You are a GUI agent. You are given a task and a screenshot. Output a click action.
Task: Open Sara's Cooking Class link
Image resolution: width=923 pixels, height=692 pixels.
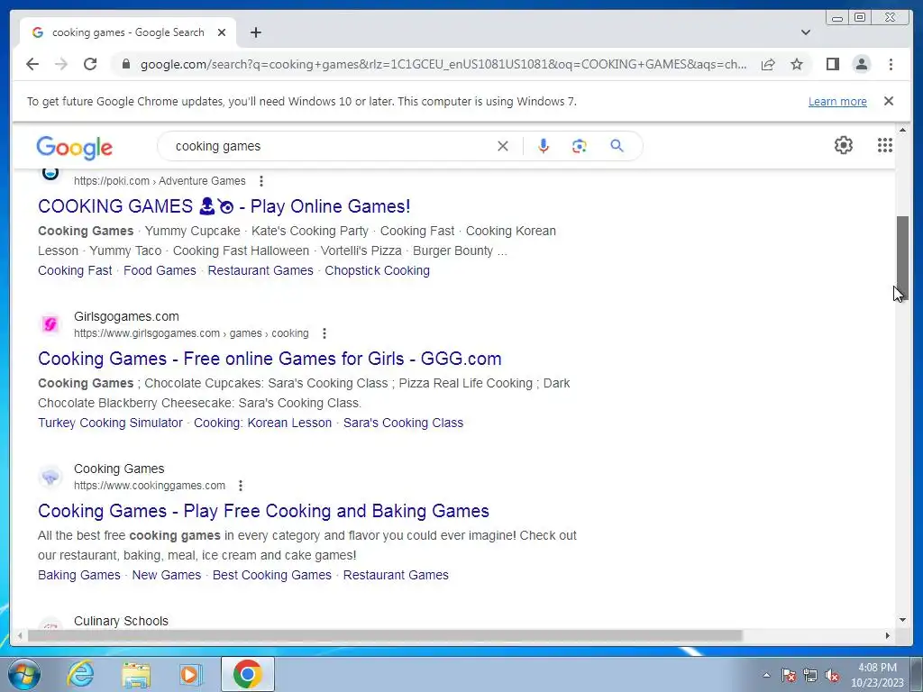(x=403, y=423)
